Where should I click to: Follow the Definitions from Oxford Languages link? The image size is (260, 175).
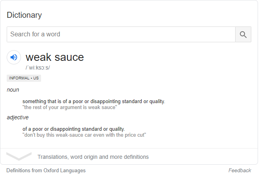click(46, 171)
